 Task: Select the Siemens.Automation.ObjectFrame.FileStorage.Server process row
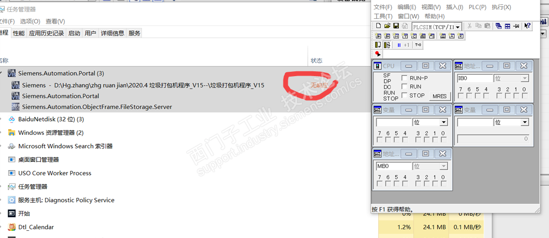pos(185,106)
